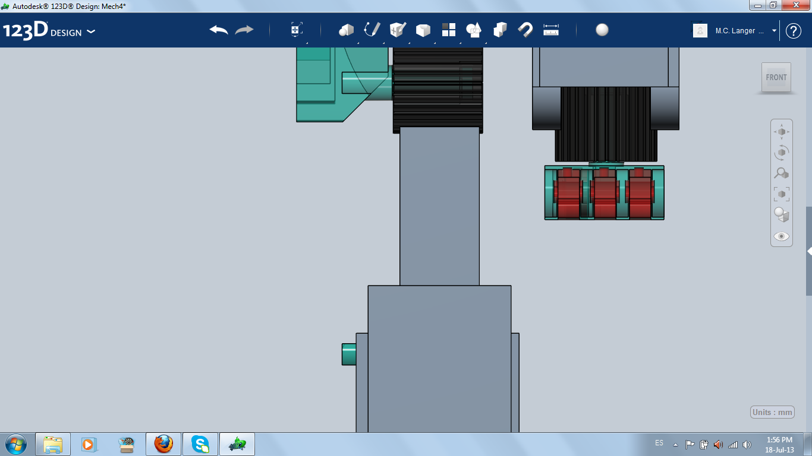Open Windows Explorer from taskbar
This screenshot has height=456, width=812.
pos(53,444)
